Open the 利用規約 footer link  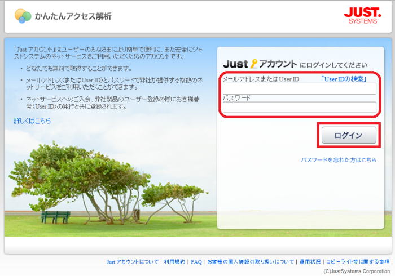174,262
